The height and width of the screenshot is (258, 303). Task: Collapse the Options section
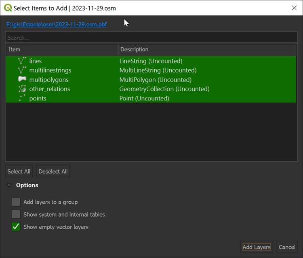coord(9,186)
